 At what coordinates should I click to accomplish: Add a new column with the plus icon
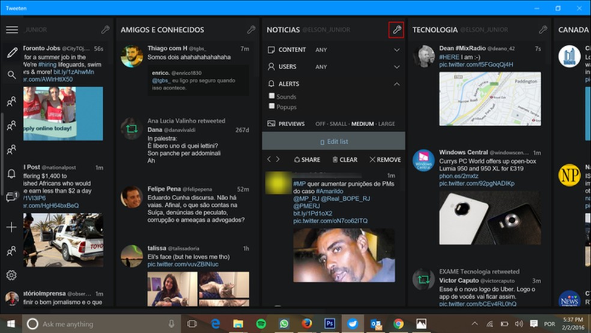[x=11, y=227]
